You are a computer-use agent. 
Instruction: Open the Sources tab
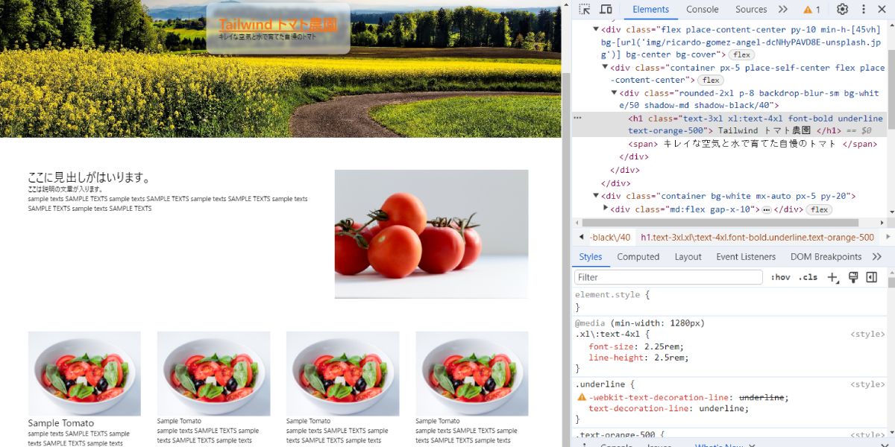pyautogui.click(x=751, y=10)
